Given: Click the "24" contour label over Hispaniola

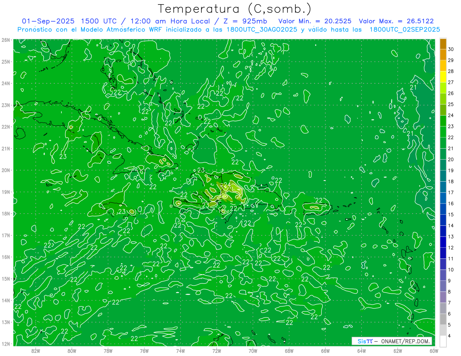Looking at the screenshot, I should tap(227, 185).
